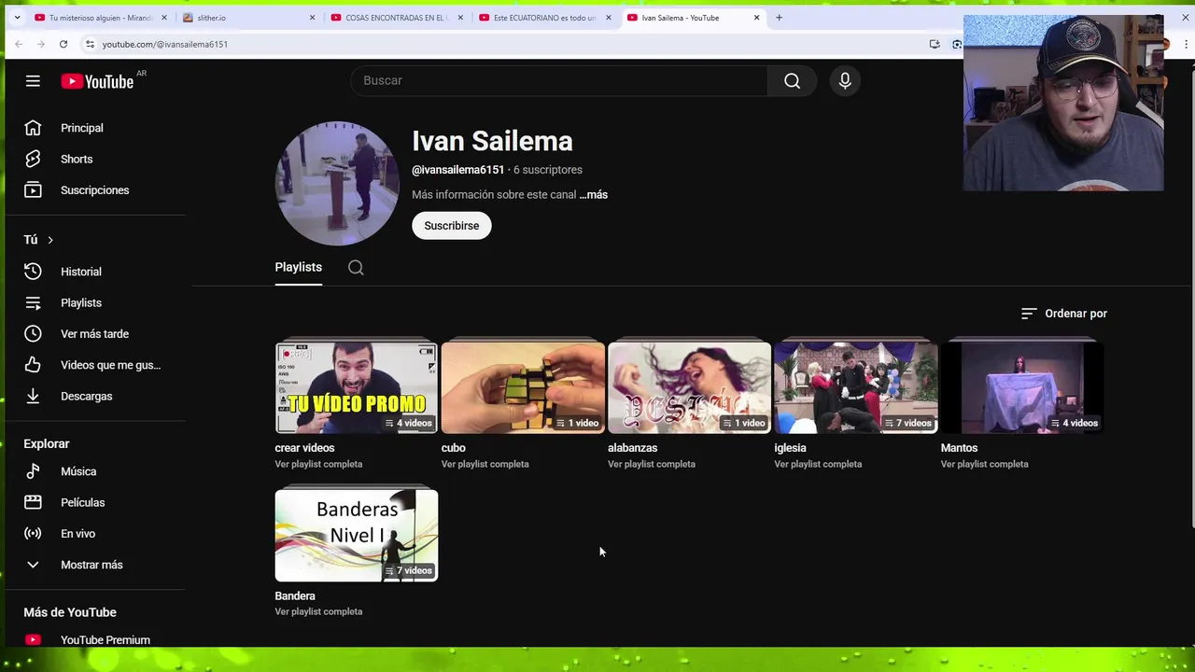
Task: Open the YouTube hamburger guide menu
Action: click(33, 81)
